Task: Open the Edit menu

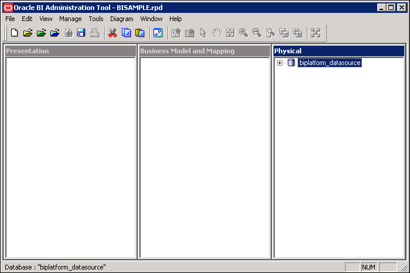Action: pyautogui.click(x=27, y=19)
